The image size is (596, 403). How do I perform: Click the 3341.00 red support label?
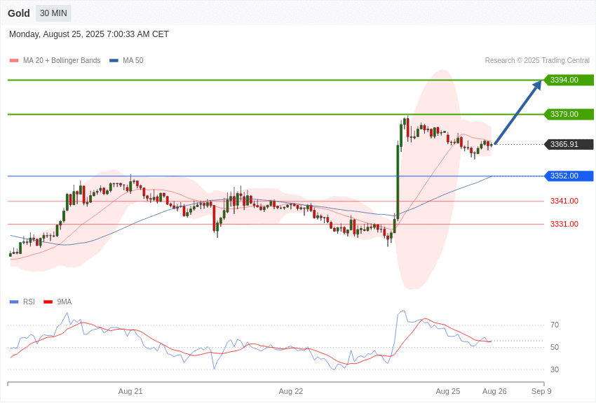pyautogui.click(x=564, y=201)
